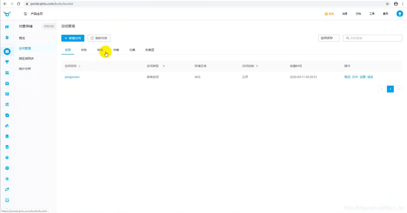Open 工单 in the top bar
The image size is (407, 213).
point(372,14)
